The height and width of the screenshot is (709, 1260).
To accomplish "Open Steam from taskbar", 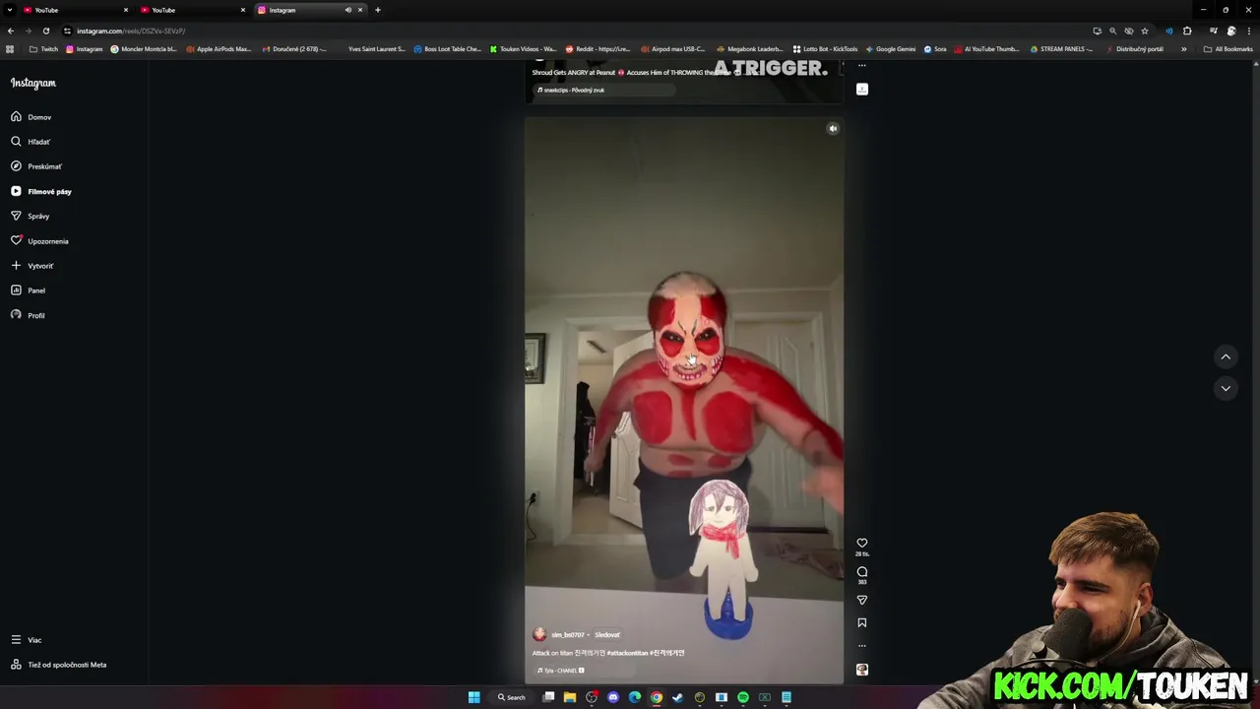I will (x=678, y=697).
